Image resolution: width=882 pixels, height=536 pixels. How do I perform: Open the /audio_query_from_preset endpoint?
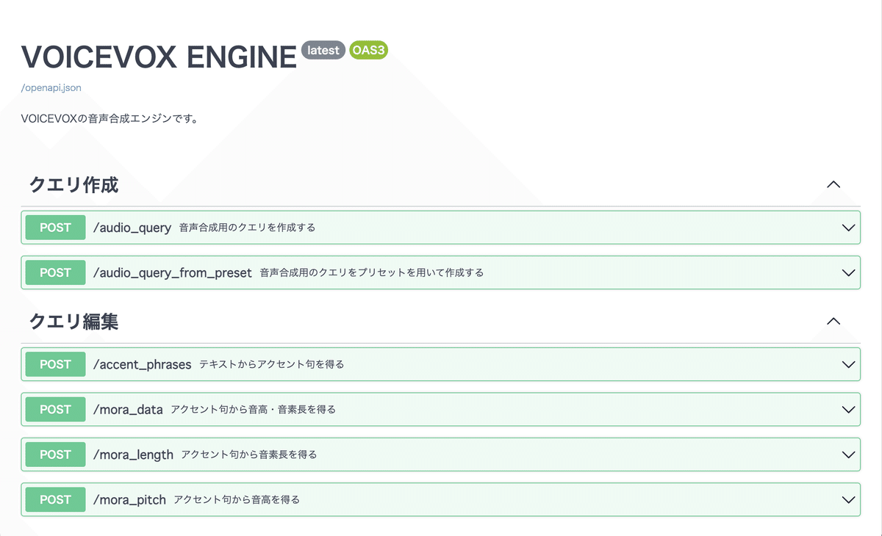pos(441,272)
